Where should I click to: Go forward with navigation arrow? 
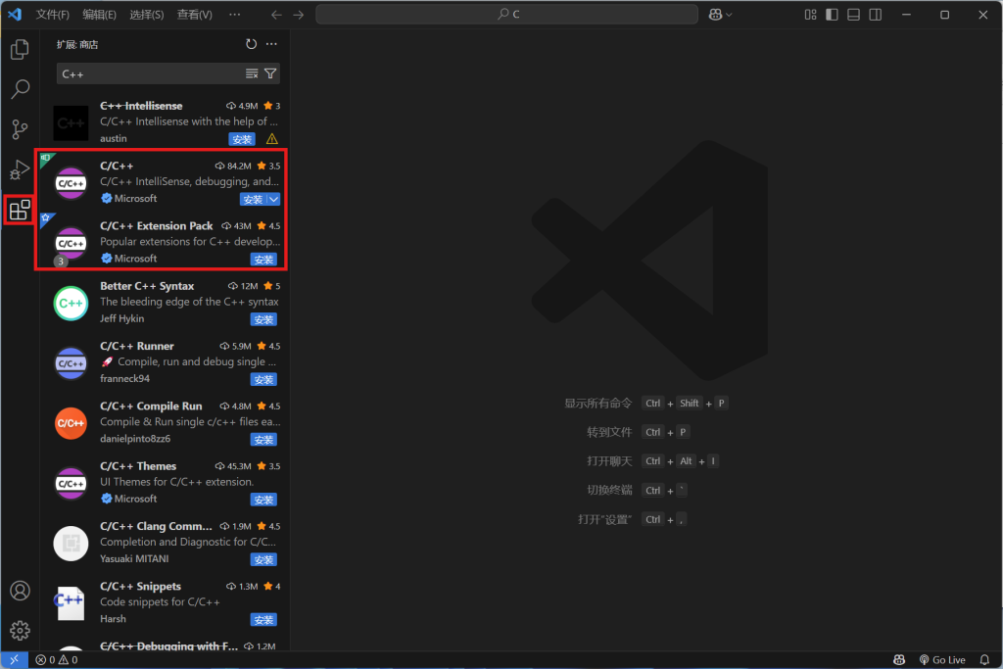(298, 15)
